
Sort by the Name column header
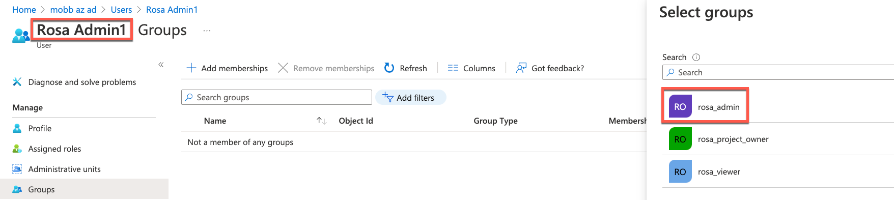tap(215, 121)
